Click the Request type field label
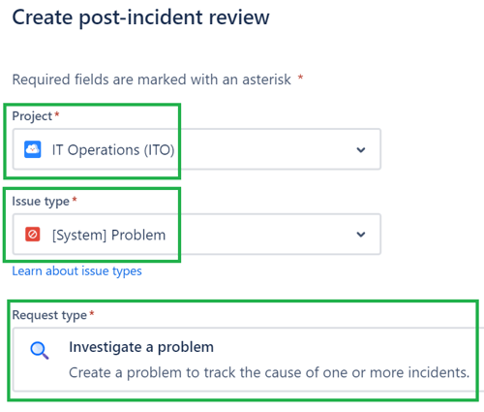 pos(49,315)
